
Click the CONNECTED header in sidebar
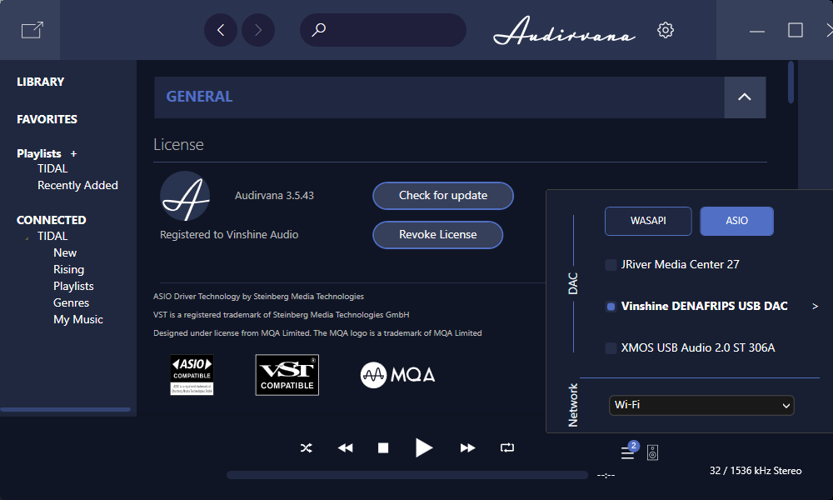(51, 220)
